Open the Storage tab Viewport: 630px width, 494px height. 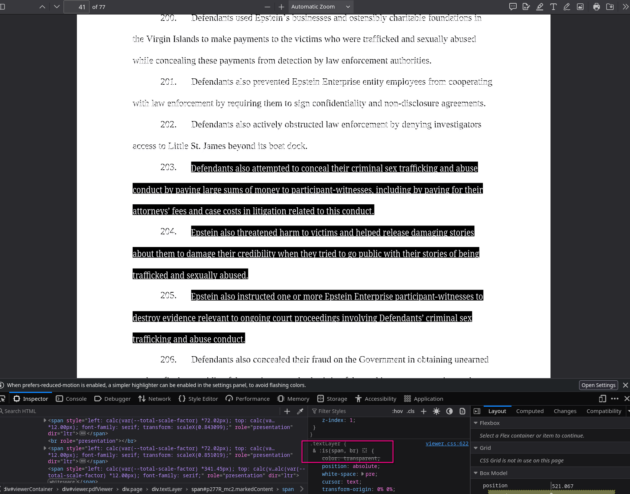[332, 399]
